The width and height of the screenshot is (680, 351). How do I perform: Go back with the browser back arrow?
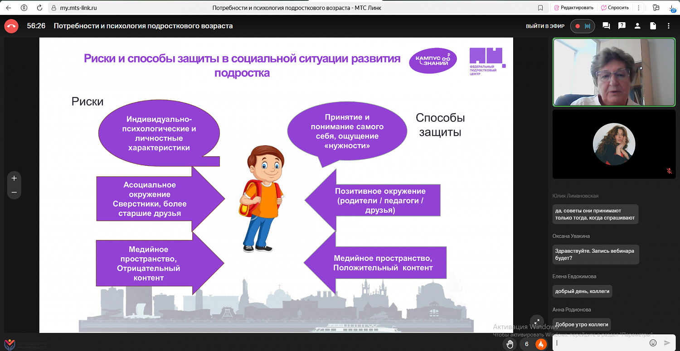tap(9, 8)
